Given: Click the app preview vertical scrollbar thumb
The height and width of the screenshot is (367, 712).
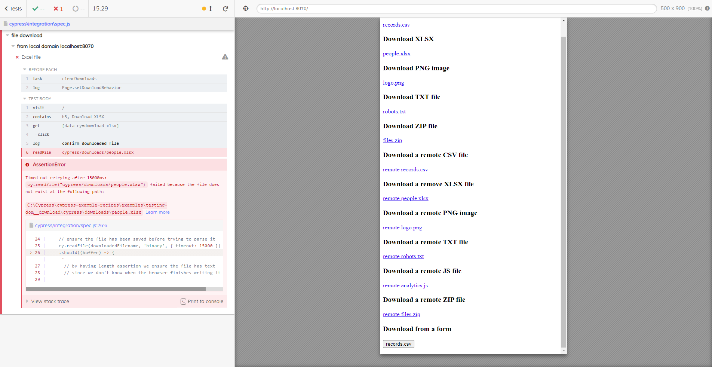Looking at the screenshot, I should click(564, 192).
